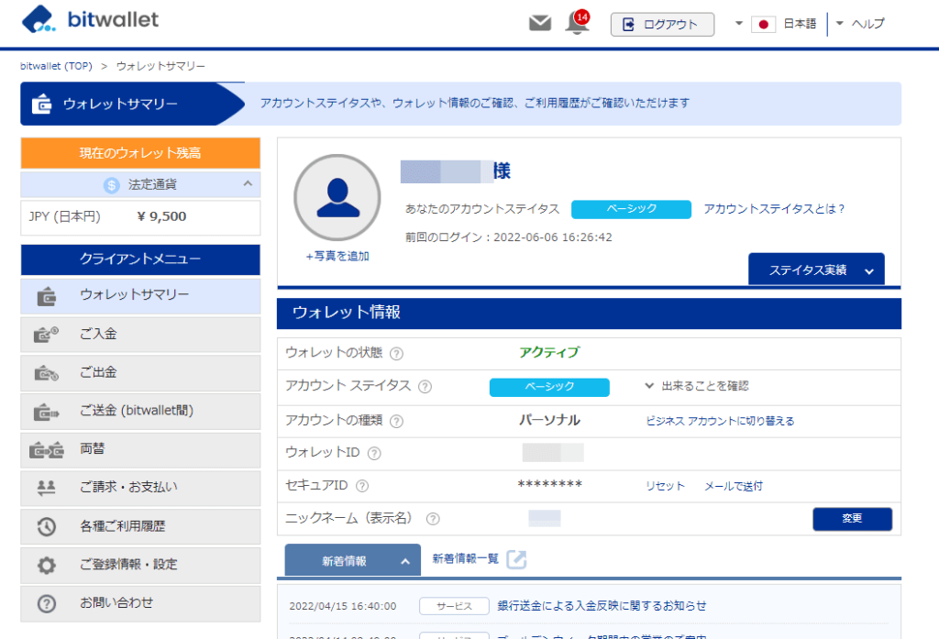Screen dimensions: 939x639
Task: Open ご請求・お支払い menu item
Action: pyautogui.click(x=140, y=488)
